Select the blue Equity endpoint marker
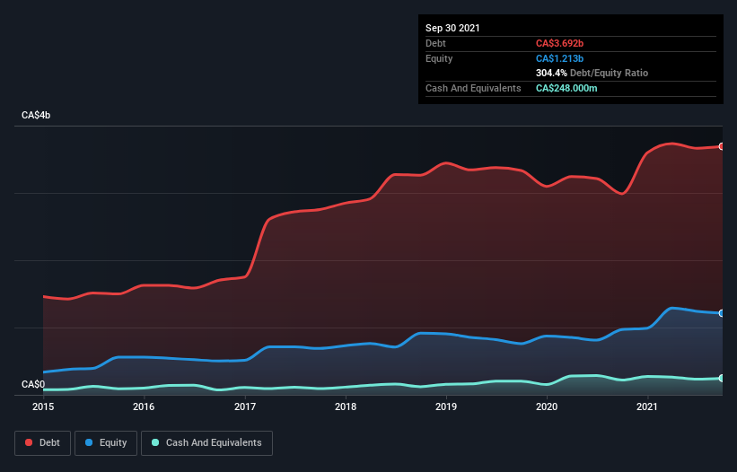Image resolution: width=737 pixels, height=472 pixels. [722, 313]
